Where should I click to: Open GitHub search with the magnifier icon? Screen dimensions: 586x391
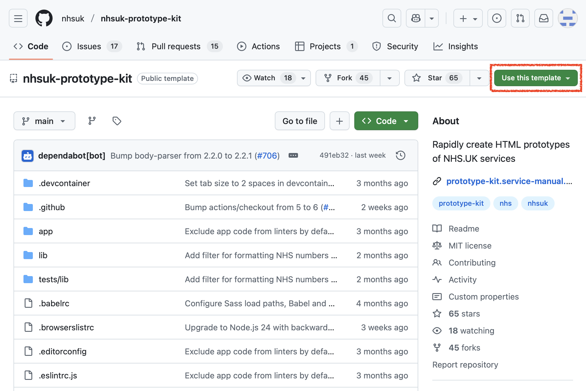pos(391,18)
